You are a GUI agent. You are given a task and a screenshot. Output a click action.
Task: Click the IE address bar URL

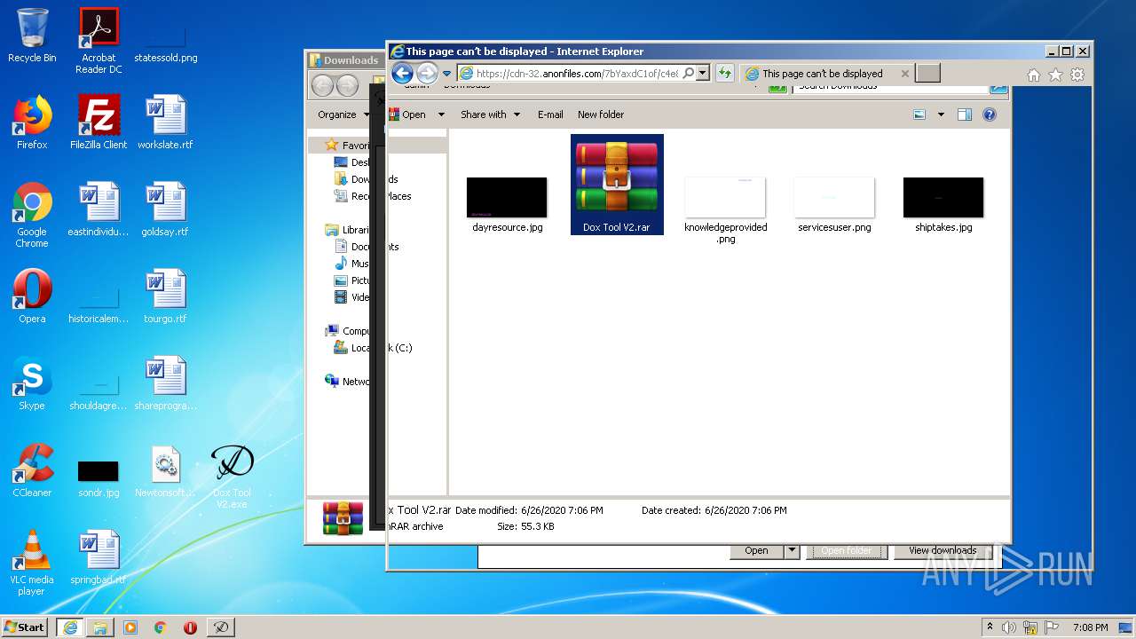(x=577, y=74)
